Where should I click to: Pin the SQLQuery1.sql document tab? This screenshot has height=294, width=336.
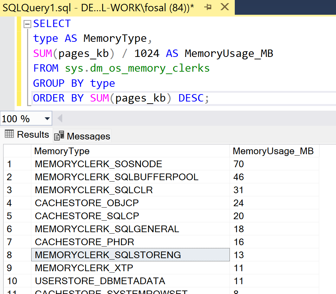pos(208,7)
